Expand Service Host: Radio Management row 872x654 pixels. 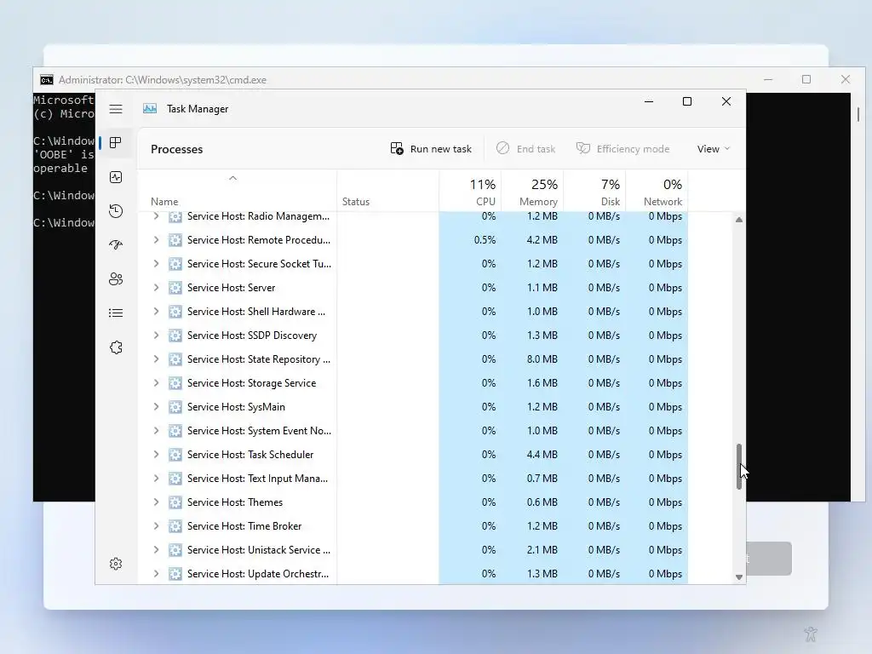(157, 216)
